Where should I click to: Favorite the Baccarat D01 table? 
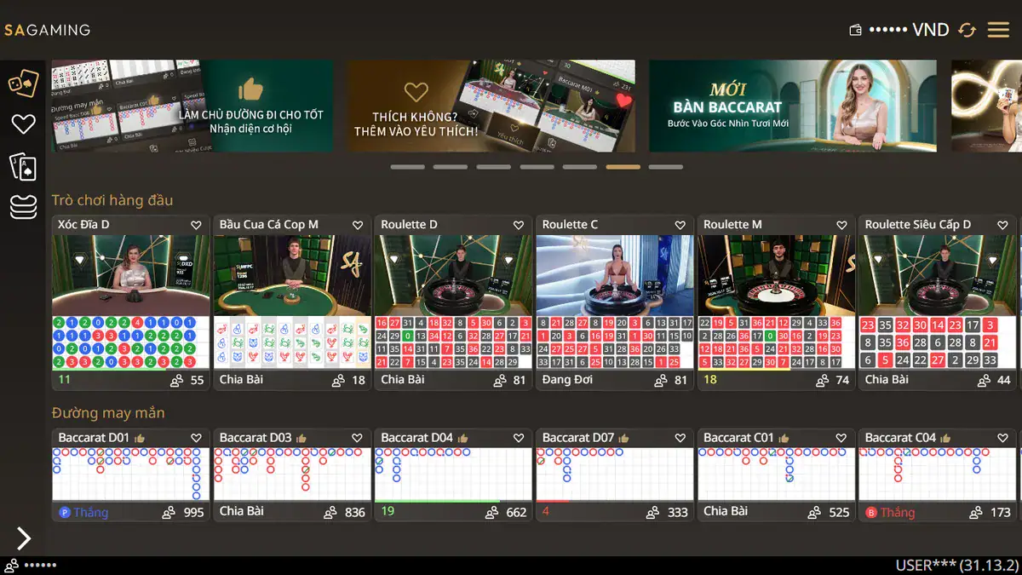tap(196, 438)
